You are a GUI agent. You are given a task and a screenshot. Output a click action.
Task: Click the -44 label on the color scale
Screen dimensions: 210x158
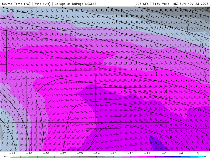(12, 153)
